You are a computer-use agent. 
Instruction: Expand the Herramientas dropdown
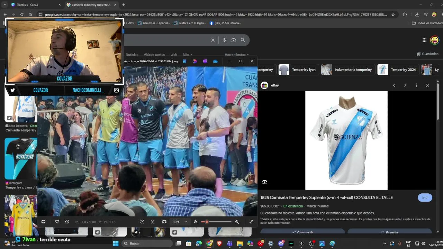point(237,55)
